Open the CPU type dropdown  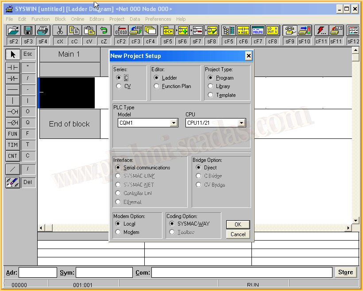(x=241, y=123)
